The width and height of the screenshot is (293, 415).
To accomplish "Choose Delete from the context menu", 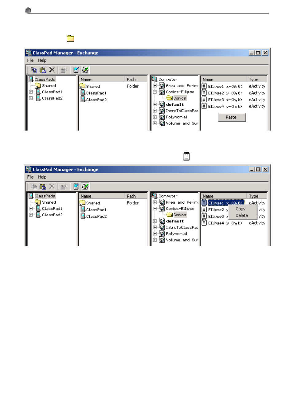I will (242, 216).
